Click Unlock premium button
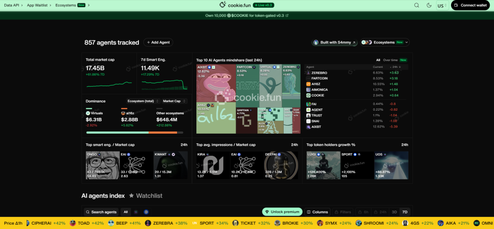494x229 pixels. click(282, 212)
